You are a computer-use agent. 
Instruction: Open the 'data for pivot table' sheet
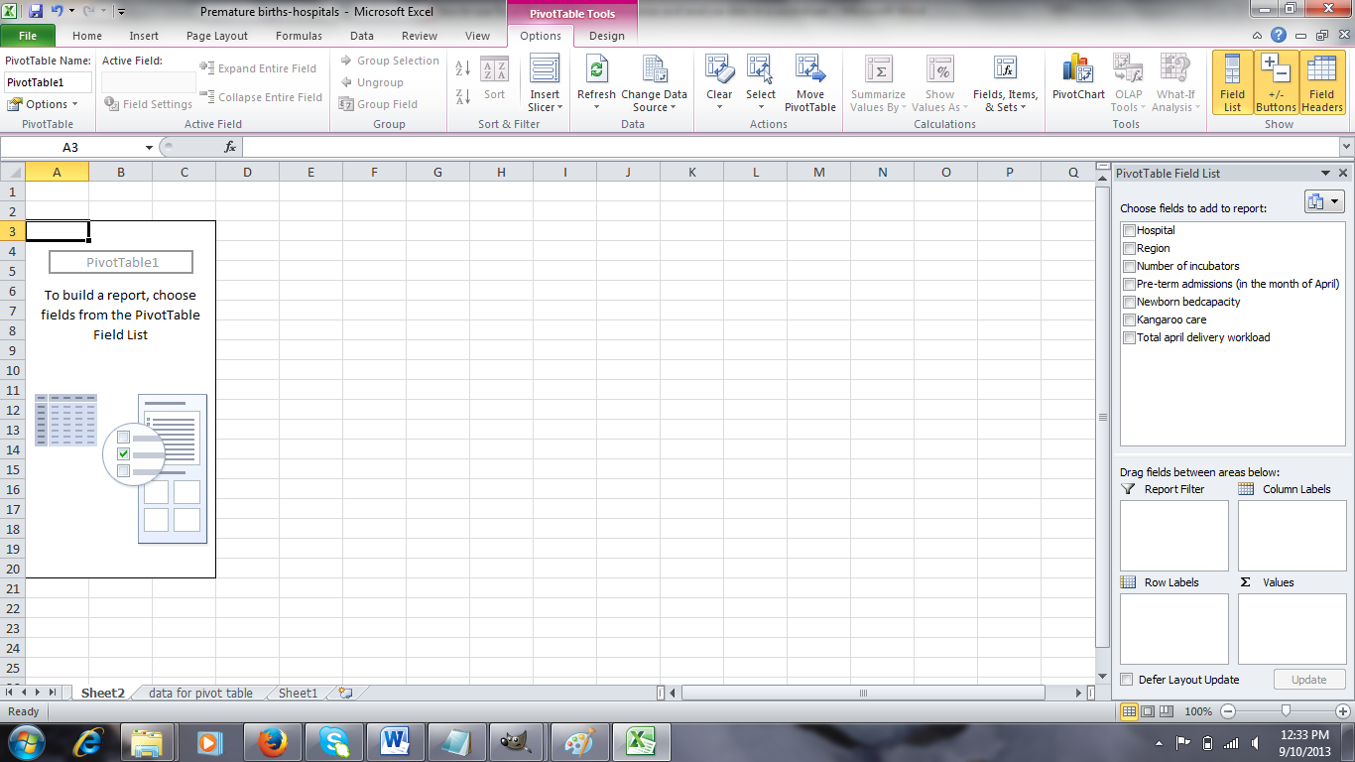(200, 694)
